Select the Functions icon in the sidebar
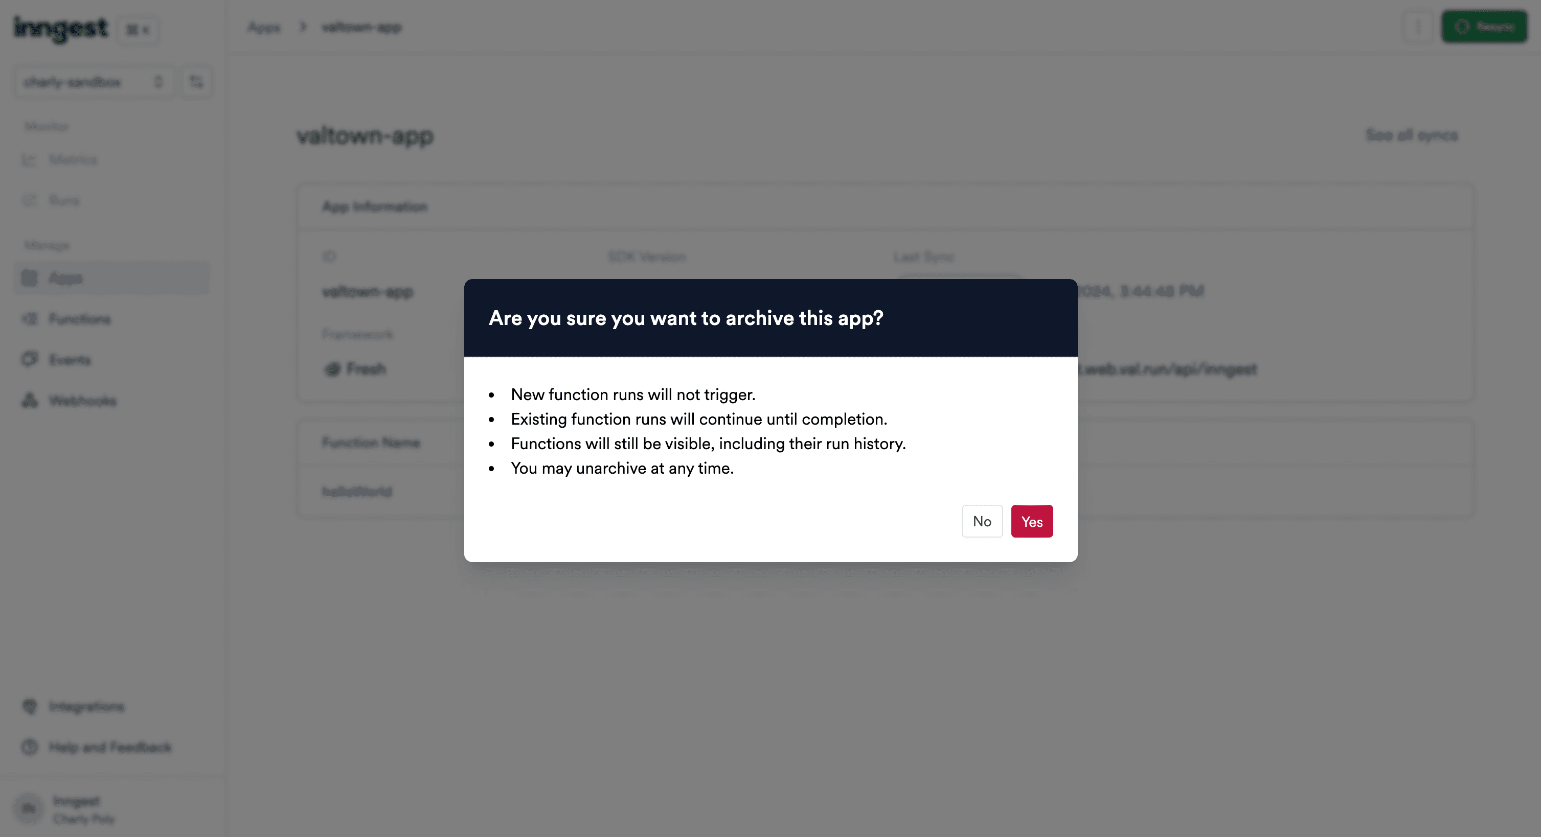1541x837 pixels. (x=29, y=319)
